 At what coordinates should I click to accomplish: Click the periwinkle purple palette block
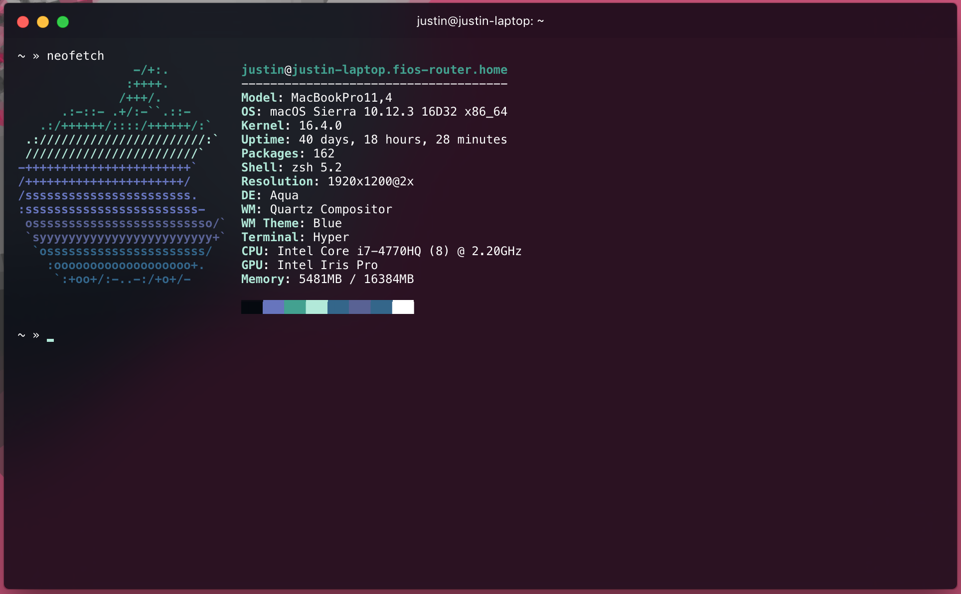coord(273,307)
